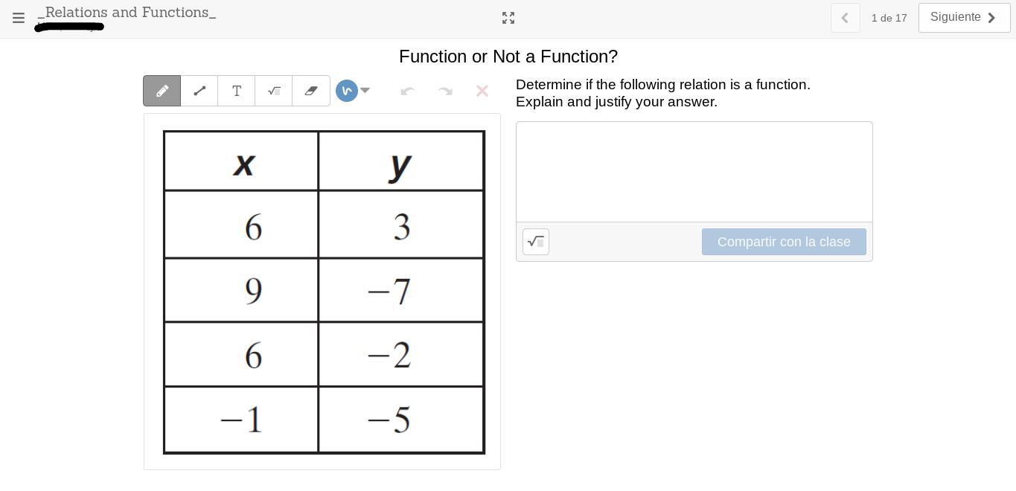This screenshot has width=1016, height=491.
Task: Clear the sketch with the X
Action: click(482, 91)
